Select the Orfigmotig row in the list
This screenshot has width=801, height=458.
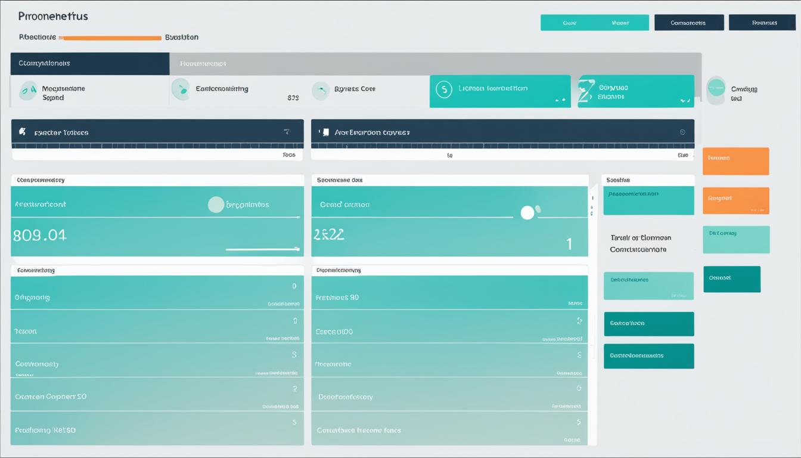pos(157,296)
